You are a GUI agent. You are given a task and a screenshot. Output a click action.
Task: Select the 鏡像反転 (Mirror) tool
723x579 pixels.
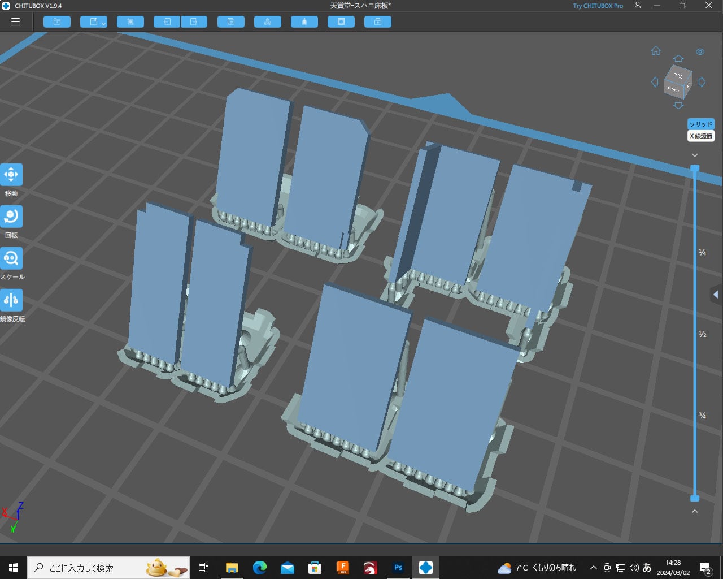tap(11, 300)
